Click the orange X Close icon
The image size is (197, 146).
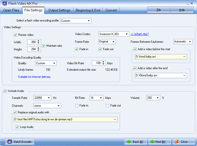tap(177, 142)
